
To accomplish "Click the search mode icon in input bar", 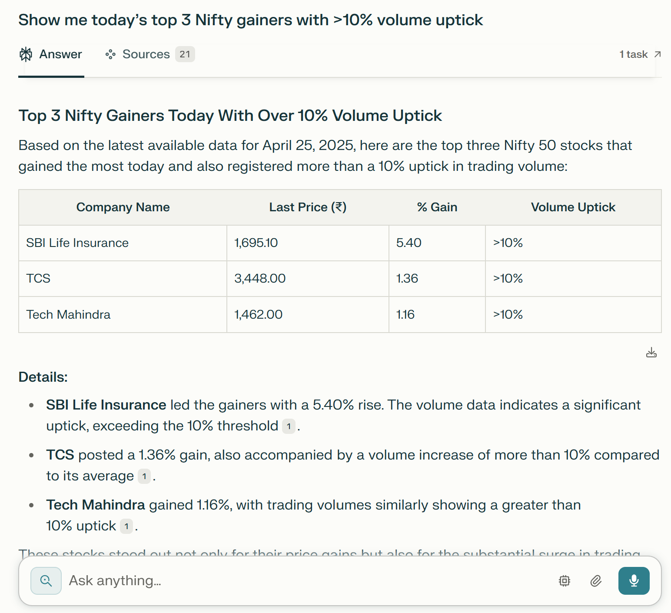I will point(46,581).
